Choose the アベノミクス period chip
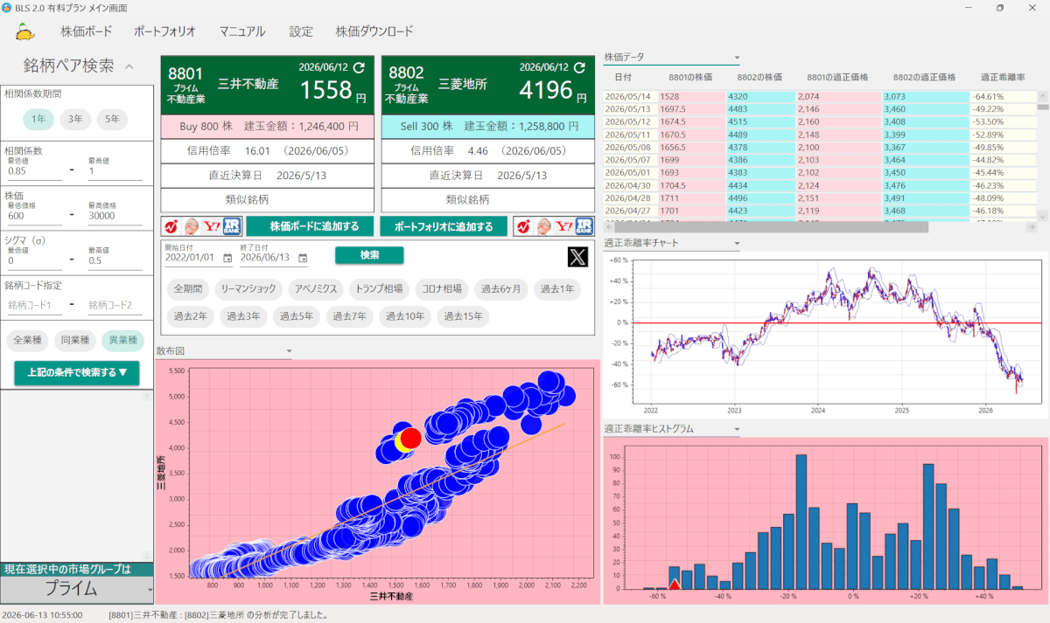 point(315,288)
